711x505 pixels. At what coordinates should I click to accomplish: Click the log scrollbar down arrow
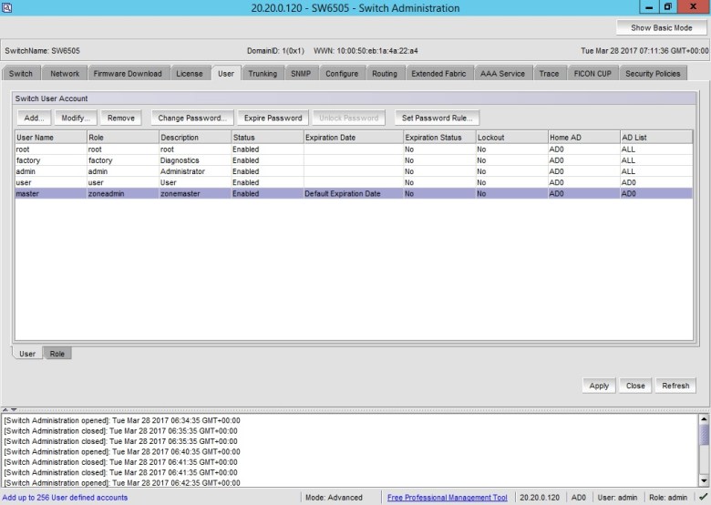[703, 480]
